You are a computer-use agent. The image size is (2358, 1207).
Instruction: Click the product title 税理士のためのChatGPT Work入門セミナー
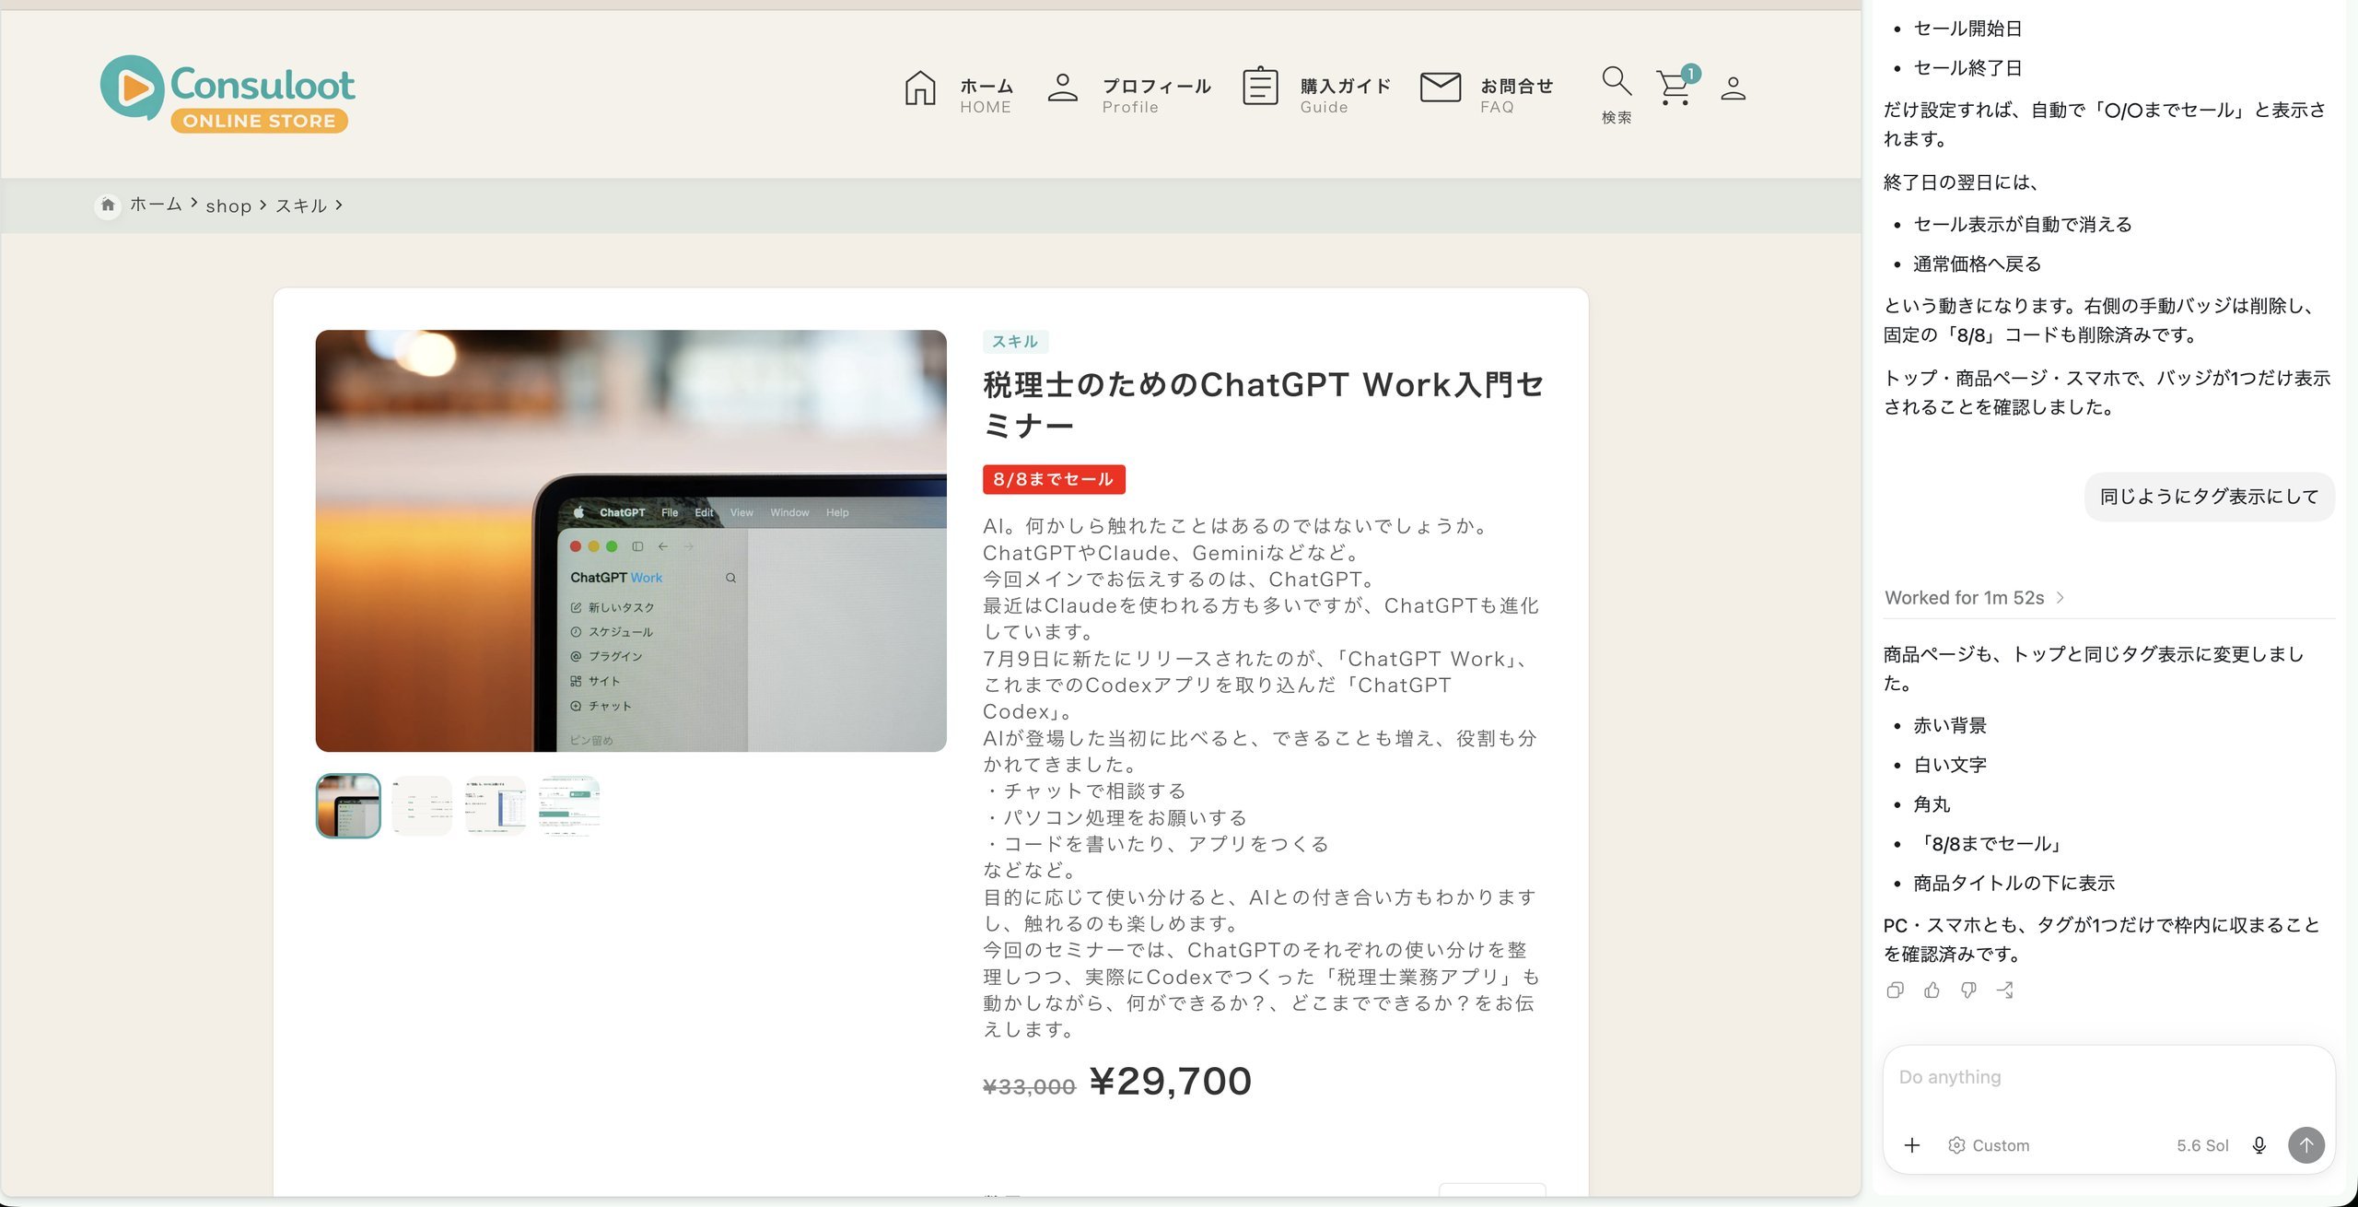coord(1263,404)
